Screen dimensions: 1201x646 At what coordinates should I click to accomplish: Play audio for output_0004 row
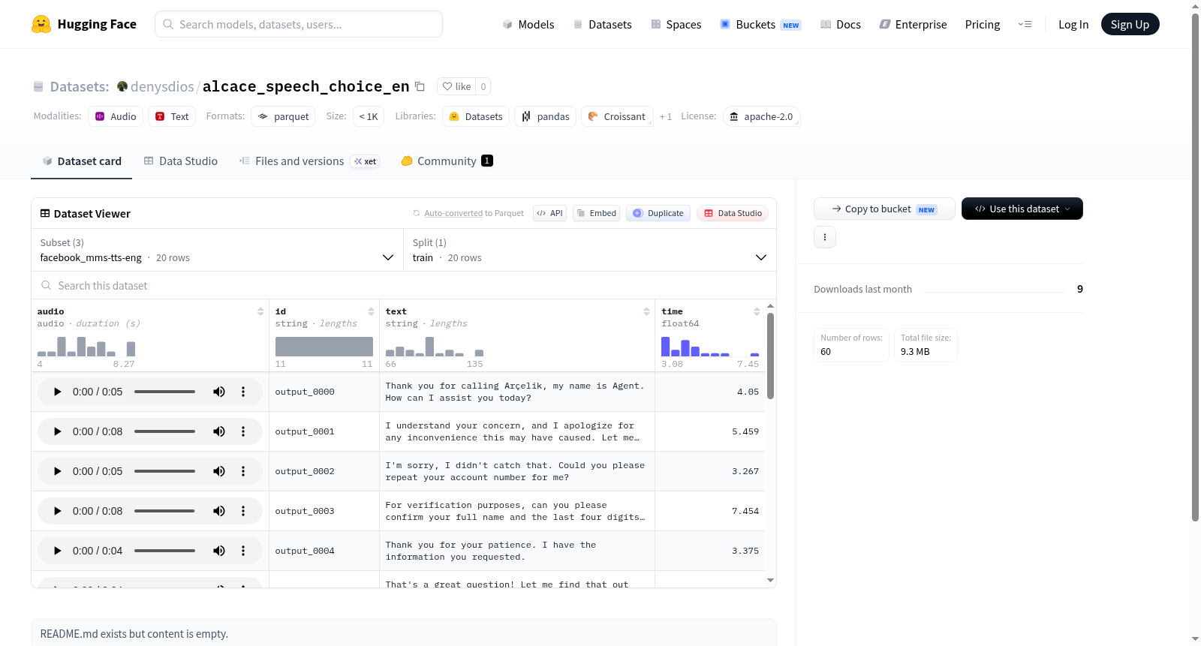pyautogui.click(x=58, y=551)
